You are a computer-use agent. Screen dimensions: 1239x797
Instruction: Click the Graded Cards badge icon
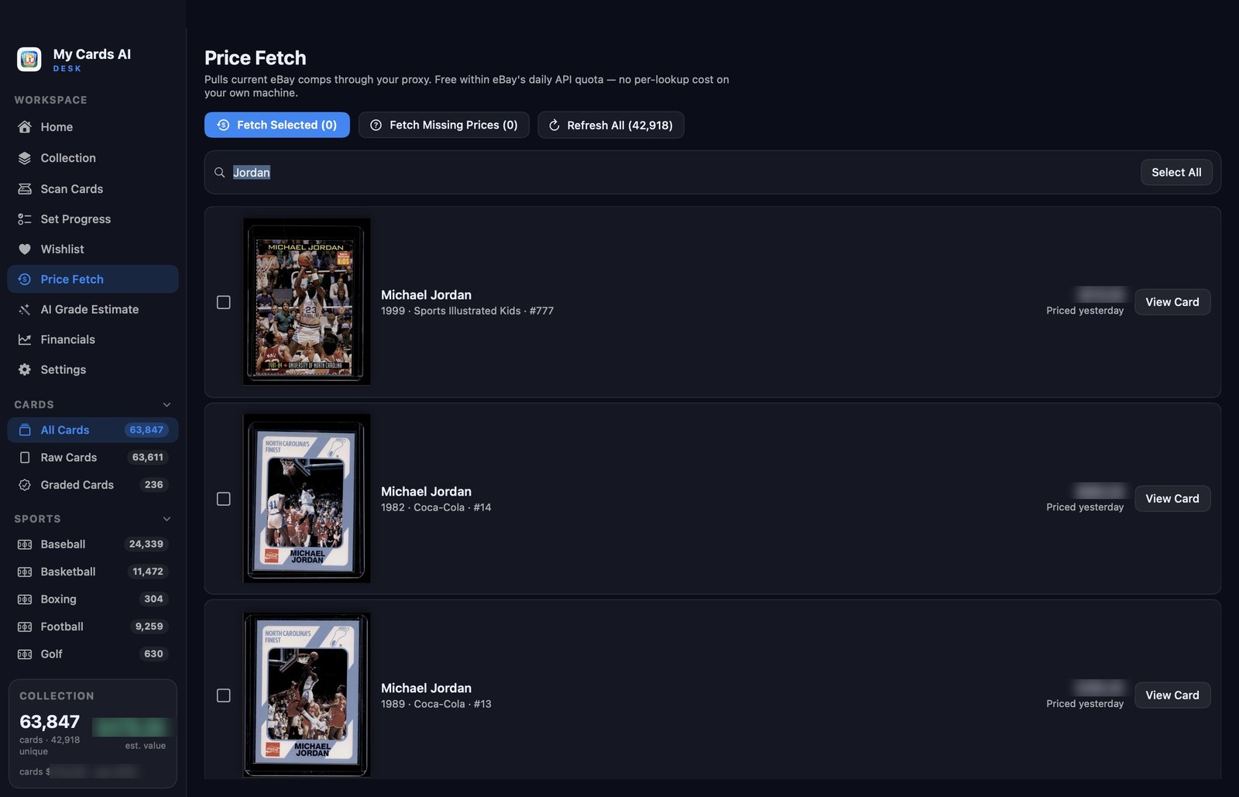25,485
